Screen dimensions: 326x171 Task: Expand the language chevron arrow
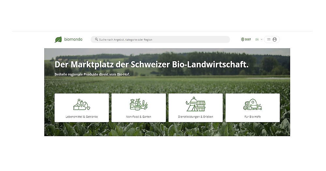pyautogui.click(x=261, y=39)
